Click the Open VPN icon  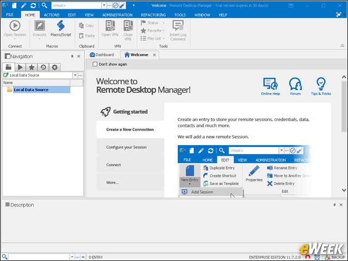point(110,26)
